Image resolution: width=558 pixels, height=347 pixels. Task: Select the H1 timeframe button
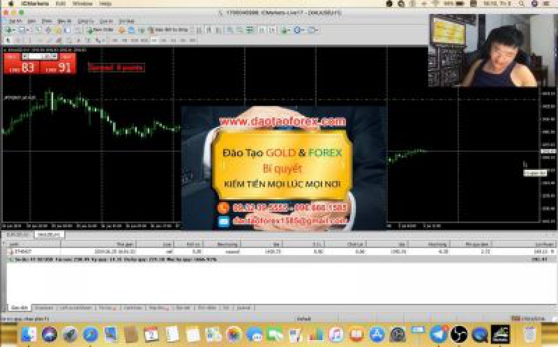(x=153, y=40)
